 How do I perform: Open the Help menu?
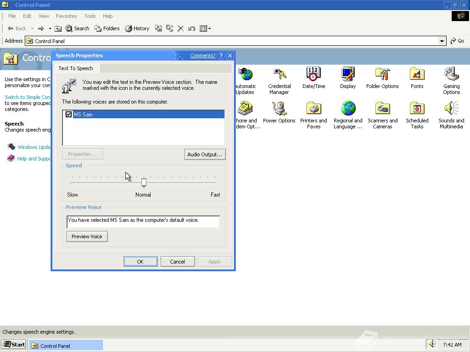[x=107, y=16]
